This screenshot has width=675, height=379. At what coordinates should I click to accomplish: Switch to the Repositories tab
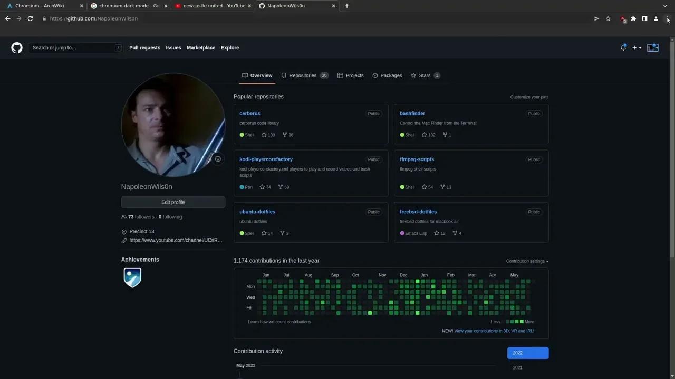[x=305, y=75]
